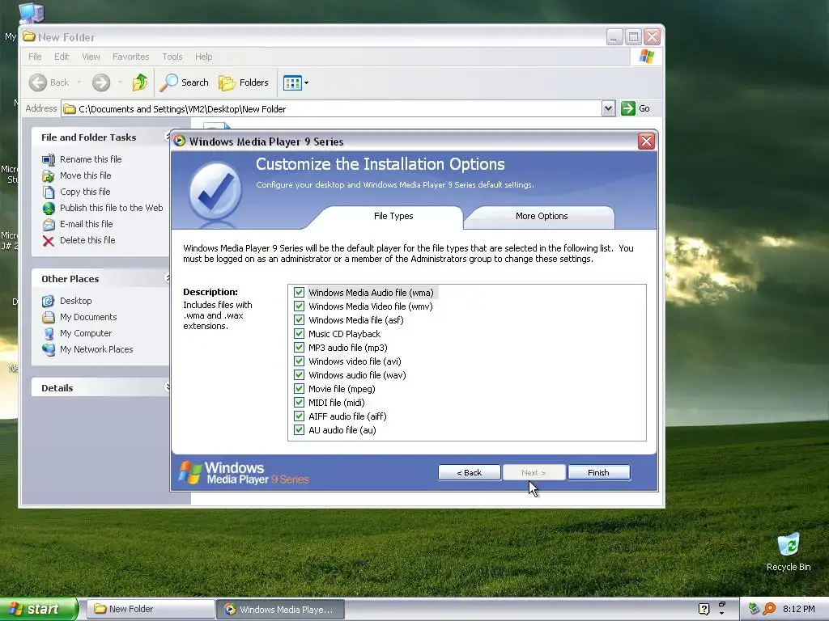Click the Windows Media Player title bar icon
This screenshot has height=621, width=829.
[x=180, y=141]
